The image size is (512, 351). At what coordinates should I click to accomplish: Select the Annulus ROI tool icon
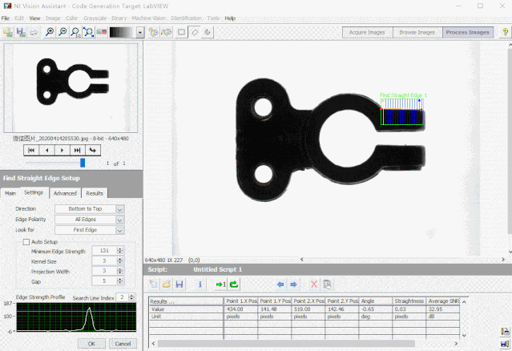[208, 32]
